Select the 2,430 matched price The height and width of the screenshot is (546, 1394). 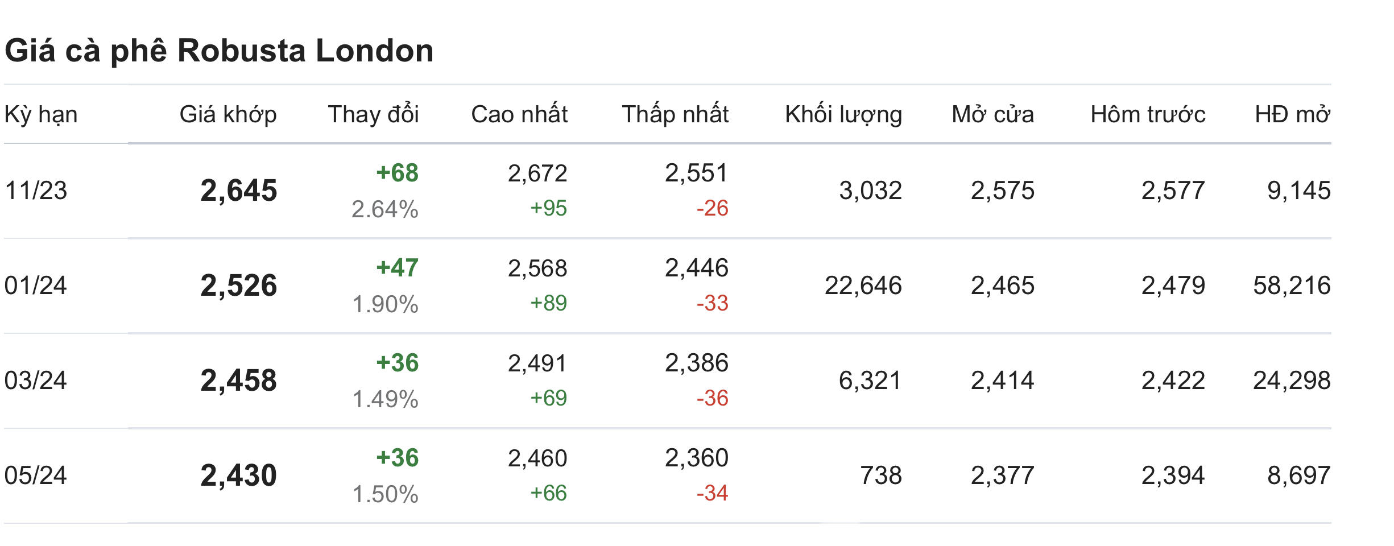click(239, 475)
